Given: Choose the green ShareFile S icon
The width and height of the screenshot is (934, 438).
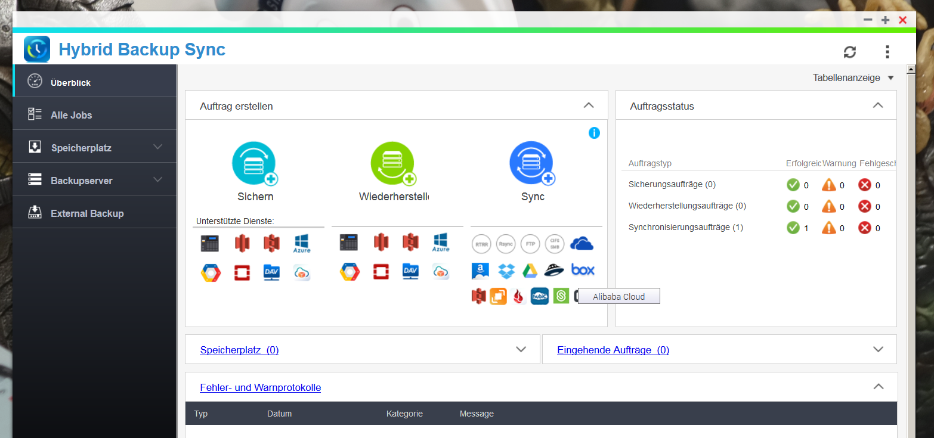Looking at the screenshot, I should click(561, 296).
